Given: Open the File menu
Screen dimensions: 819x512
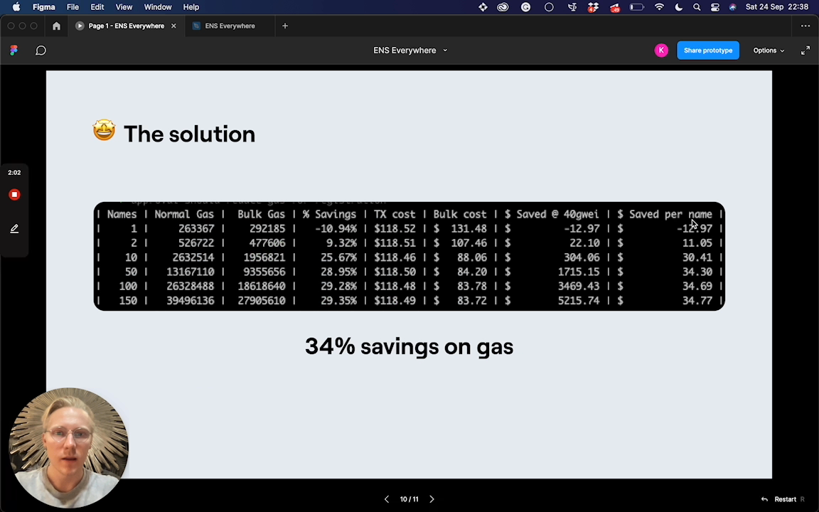Looking at the screenshot, I should pyautogui.click(x=73, y=7).
